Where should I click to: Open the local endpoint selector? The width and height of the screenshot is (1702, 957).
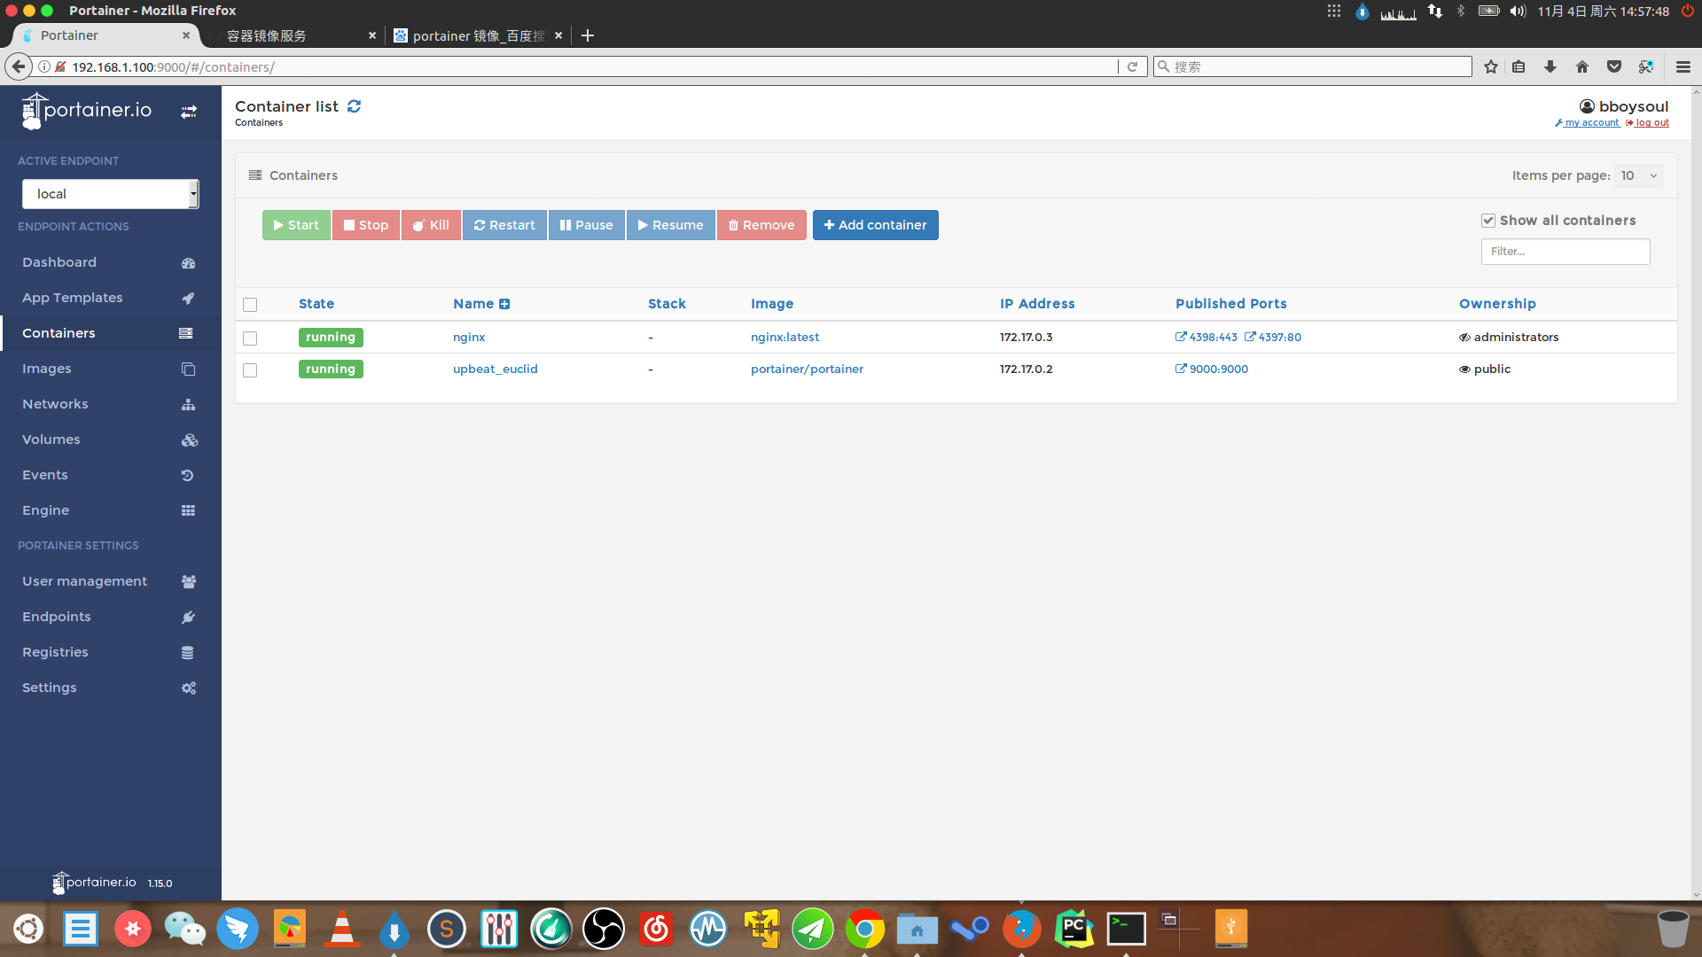110,193
